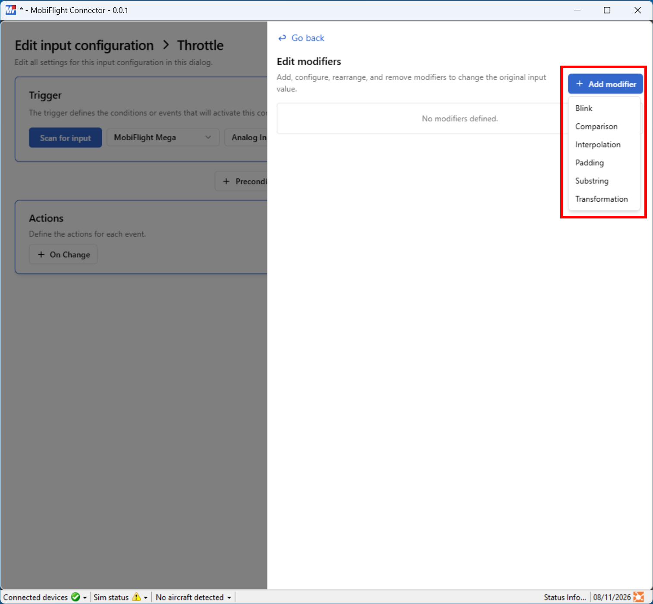The height and width of the screenshot is (604, 653).
Task: Click the Throttle breadcrumb title
Action: point(200,45)
